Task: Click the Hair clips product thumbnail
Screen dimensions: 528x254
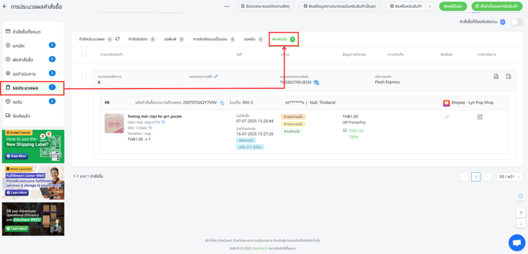Action: coord(114,124)
